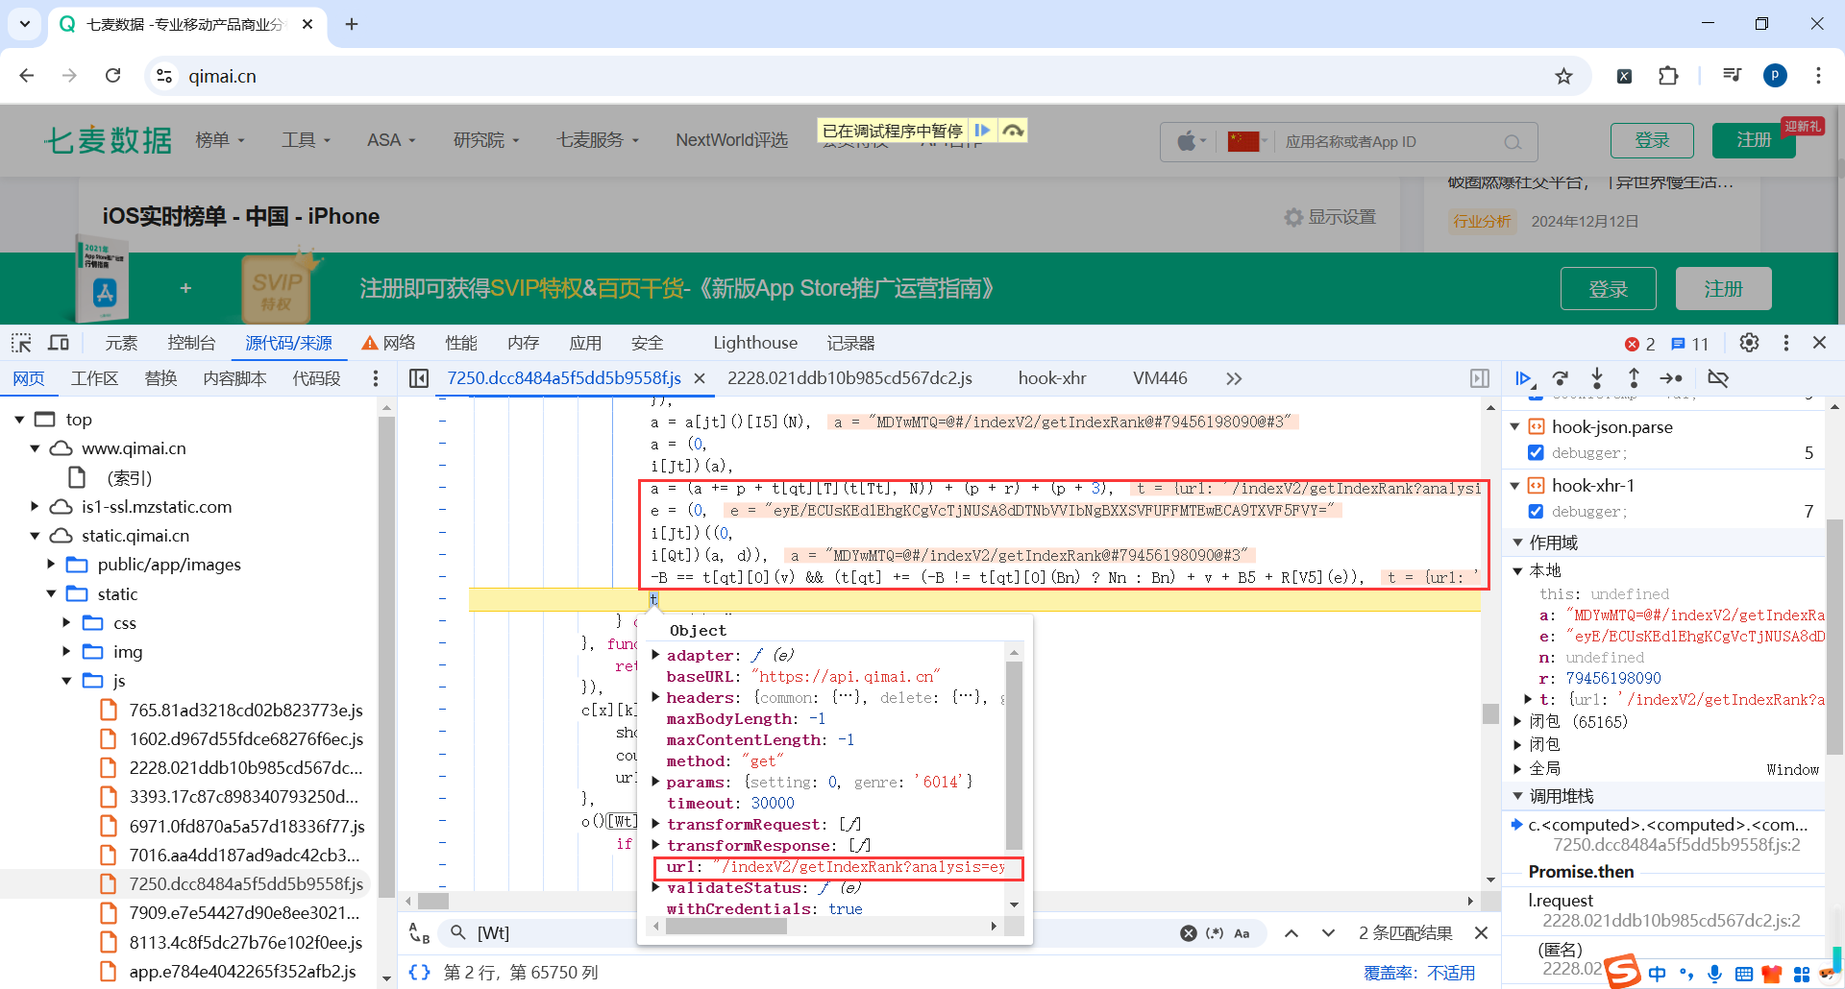Click the blue message count indicator
This screenshot has height=989, width=1845.
(x=1689, y=344)
